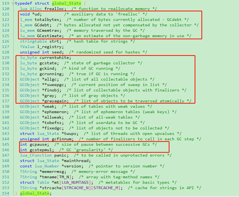Click the typedef keyword on line 119

click(x=24, y=3)
